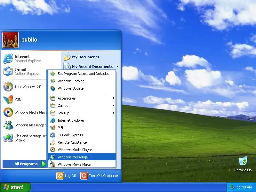The width and height of the screenshot is (256, 192).
Task: Click Windows Messenger icon in left pane
Action: tap(8, 125)
